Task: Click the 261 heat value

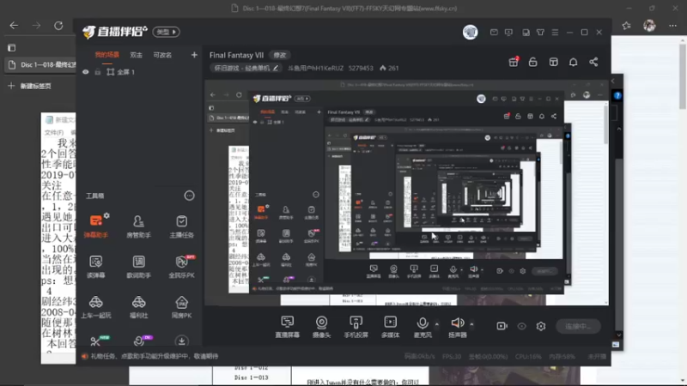Action: pyautogui.click(x=390, y=69)
